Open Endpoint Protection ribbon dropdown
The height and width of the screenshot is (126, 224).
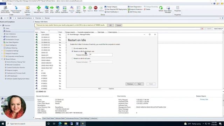point(135,9)
